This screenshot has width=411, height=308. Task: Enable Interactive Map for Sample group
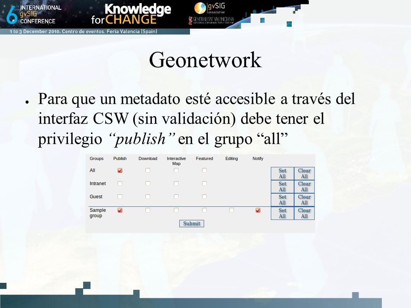[176, 210]
